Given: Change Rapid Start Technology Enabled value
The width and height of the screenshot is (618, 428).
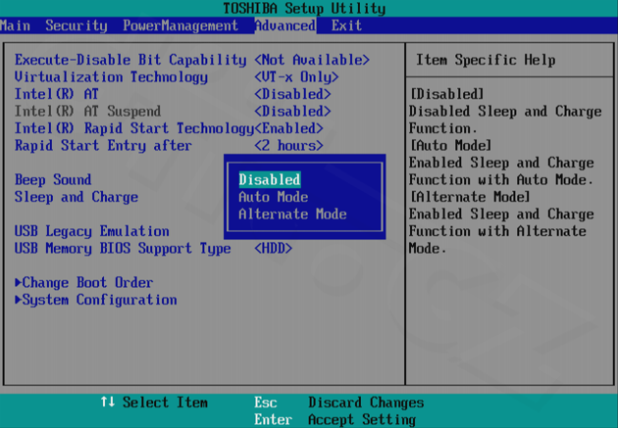Looking at the screenshot, I should (289, 128).
